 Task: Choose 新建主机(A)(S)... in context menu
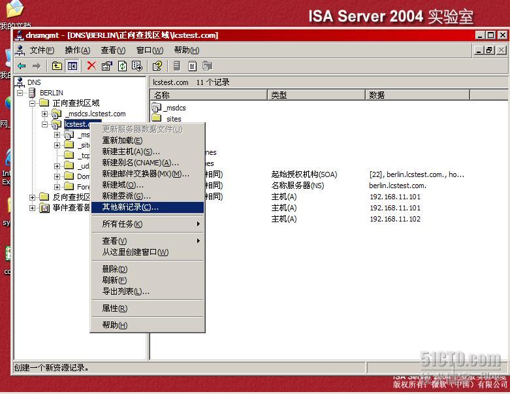coord(148,152)
